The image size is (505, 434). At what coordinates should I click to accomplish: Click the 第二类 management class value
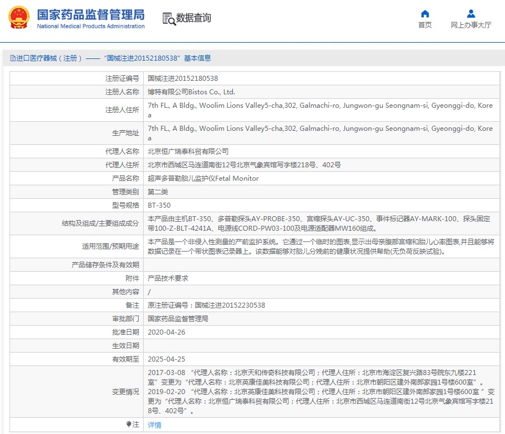coord(158,191)
